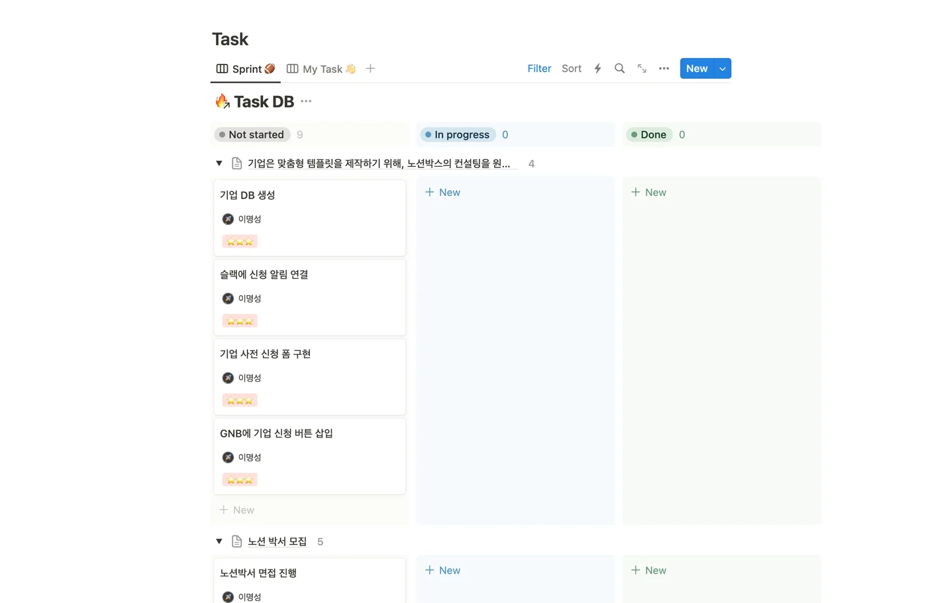Open automations lightning bolt icon
This screenshot has height=603, width=947.
(x=597, y=68)
